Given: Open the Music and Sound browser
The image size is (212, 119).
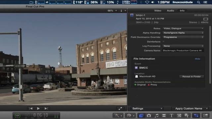Looking at the screenshot, I should pyautogui.click(x=156, y=115).
